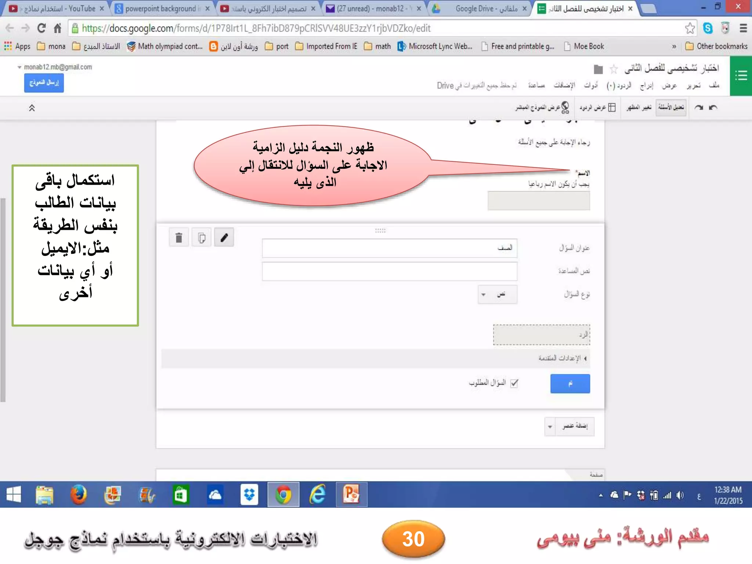Open green forms home sidebar icon
The height and width of the screenshot is (564, 752).
tap(741, 76)
